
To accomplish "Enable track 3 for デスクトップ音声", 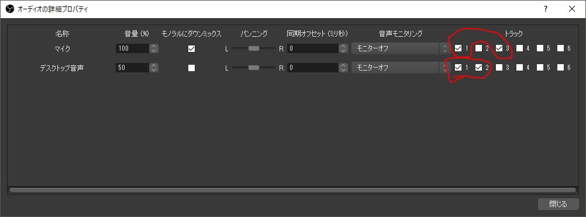I will 499,68.
